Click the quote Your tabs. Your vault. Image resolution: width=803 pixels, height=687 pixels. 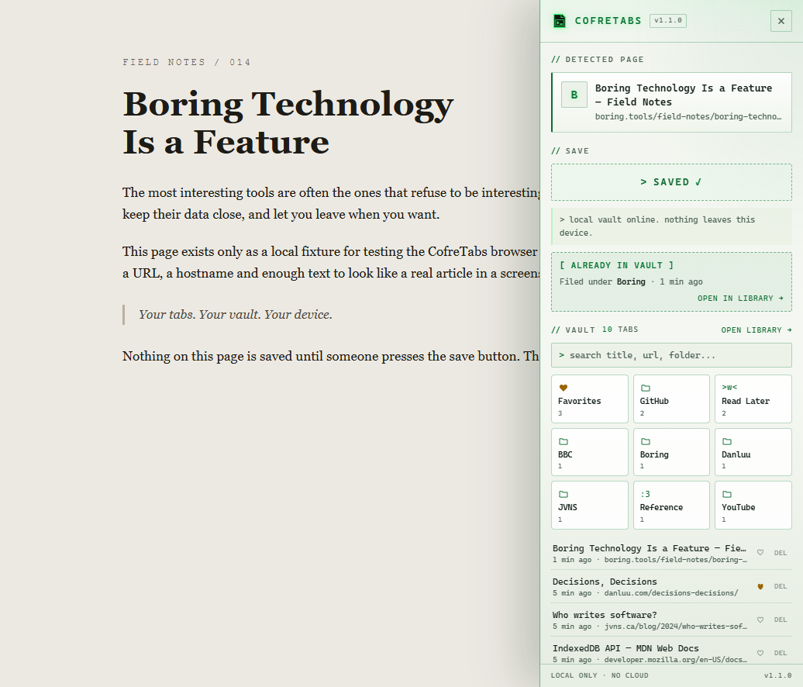point(236,315)
